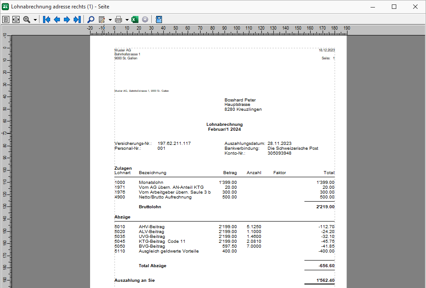Start printing with the printer icon

coord(118,19)
